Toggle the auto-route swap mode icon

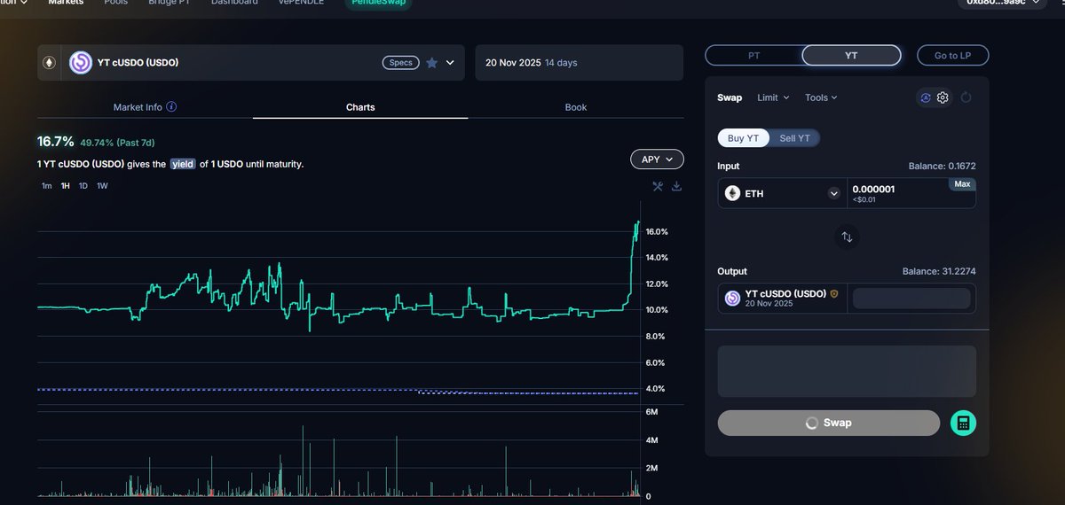[925, 97]
